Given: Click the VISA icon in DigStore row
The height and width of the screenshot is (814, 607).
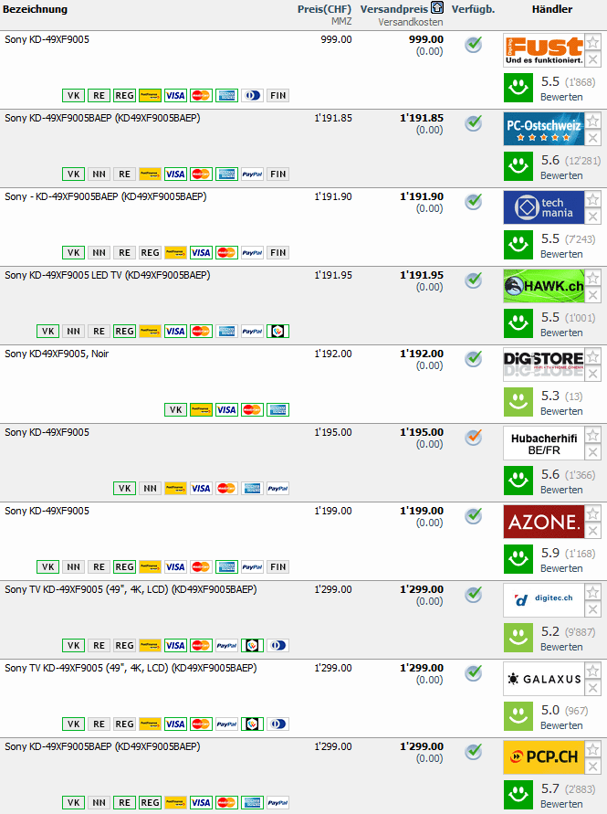Looking at the screenshot, I should coord(226,410).
